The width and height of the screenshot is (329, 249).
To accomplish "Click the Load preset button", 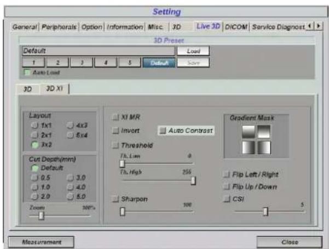I will 193,51.
